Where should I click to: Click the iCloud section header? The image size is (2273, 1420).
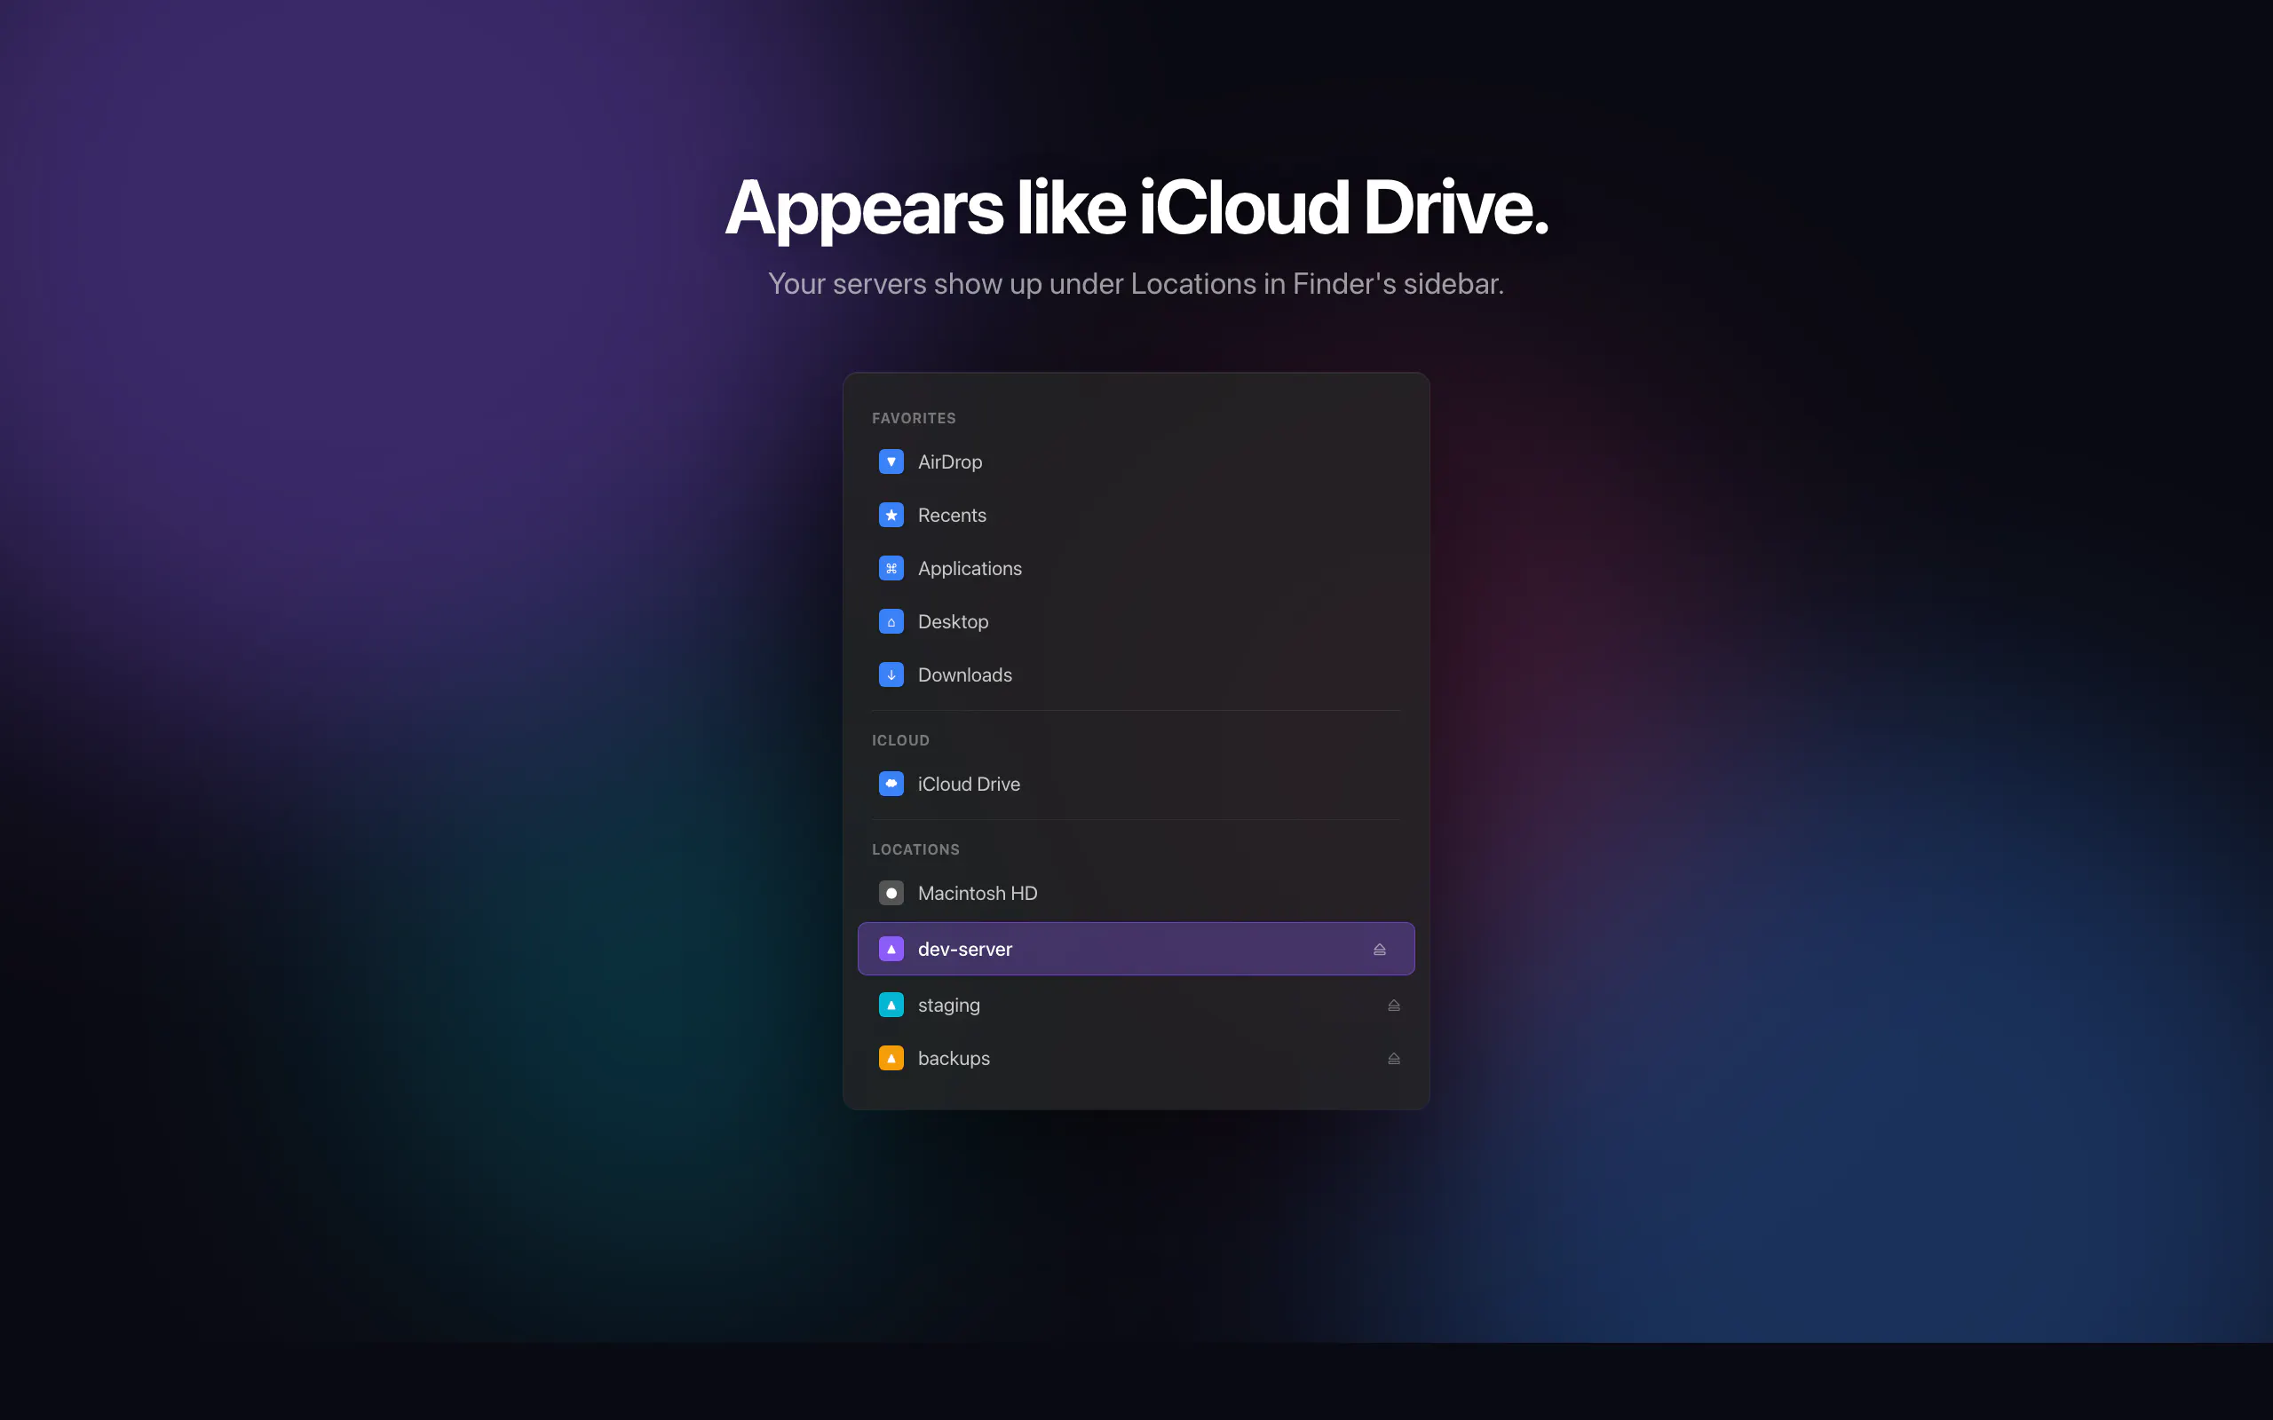tap(899, 740)
